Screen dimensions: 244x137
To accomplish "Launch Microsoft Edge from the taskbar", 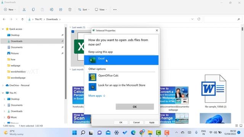I will point(133,133).
